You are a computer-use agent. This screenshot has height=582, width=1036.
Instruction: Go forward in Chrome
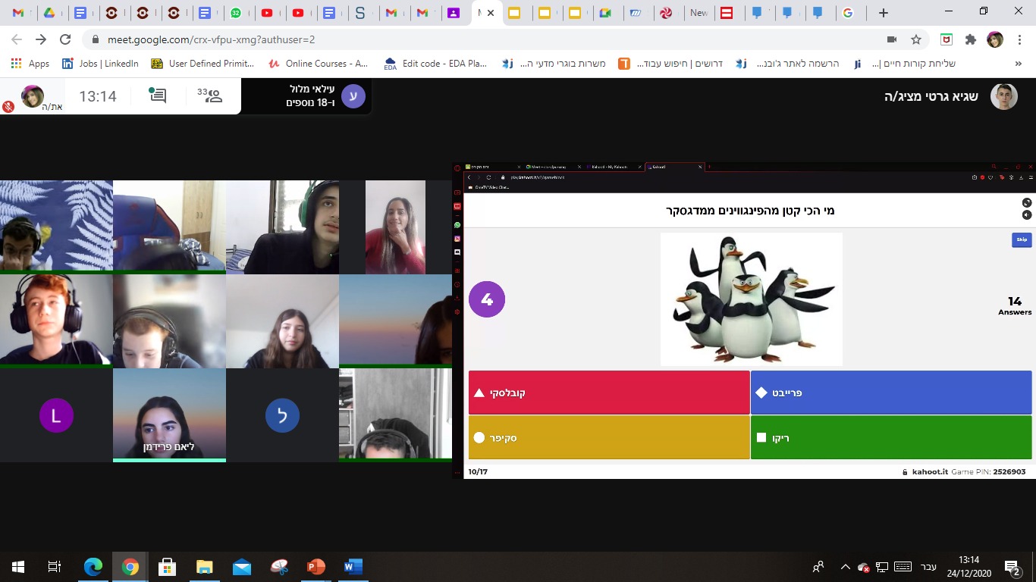(41, 39)
